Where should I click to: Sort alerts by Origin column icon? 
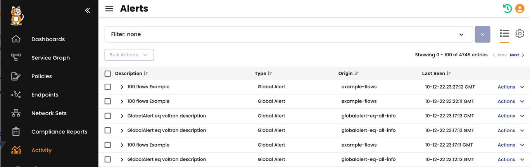[357, 73]
